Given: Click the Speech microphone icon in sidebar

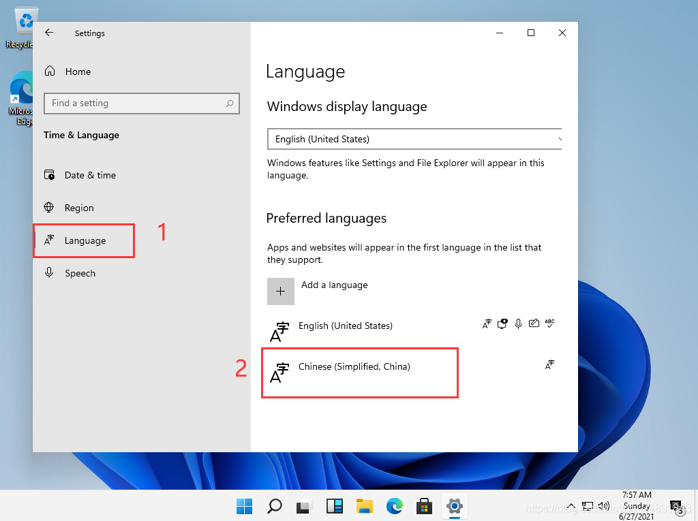Looking at the screenshot, I should 49,272.
